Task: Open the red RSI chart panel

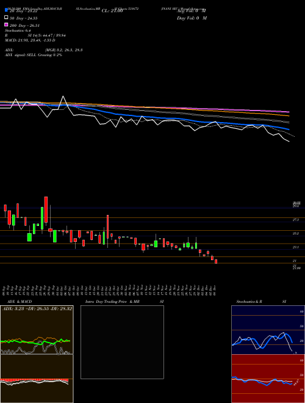Action: click(x=268, y=379)
